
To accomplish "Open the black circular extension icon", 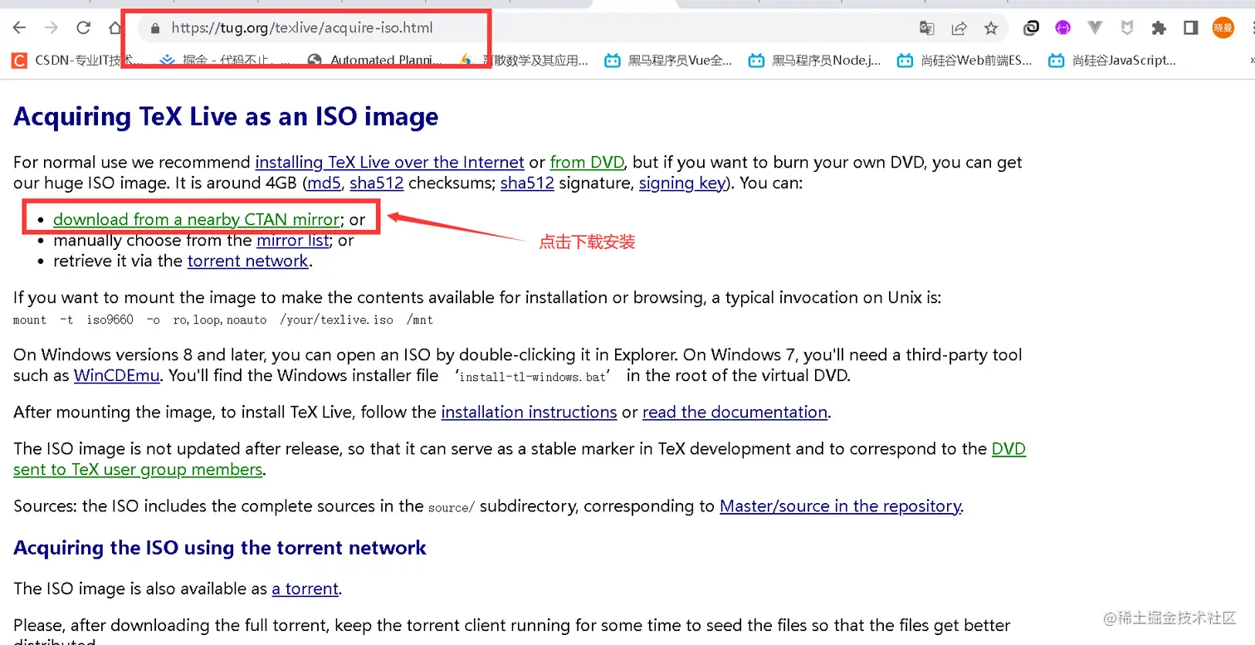I will point(1031,28).
